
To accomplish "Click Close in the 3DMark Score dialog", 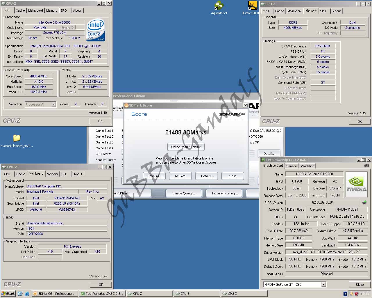I will tap(233, 176).
